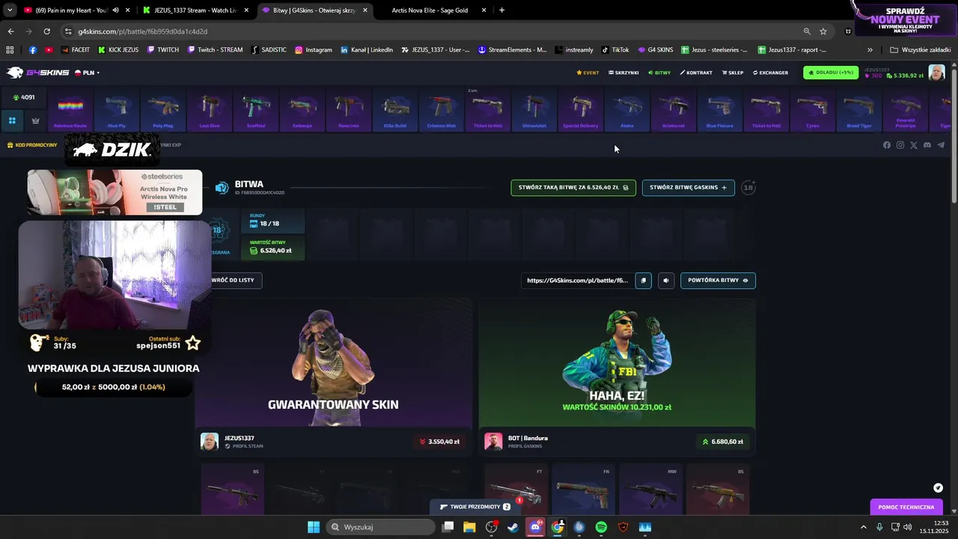Click WRÓĆ DO LISTY button
Image resolution: width=958 pixels, height=539 pixels.
coord(236,280)
